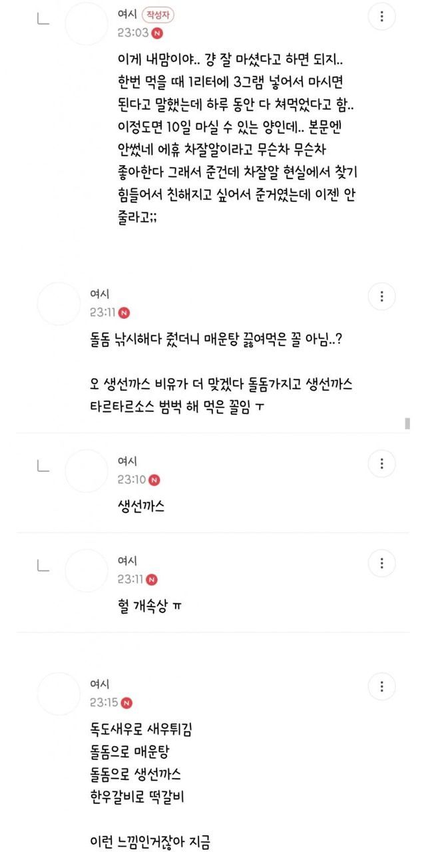Click the reply indent arrow beside the 23:03 comment

tap(43, 19)
